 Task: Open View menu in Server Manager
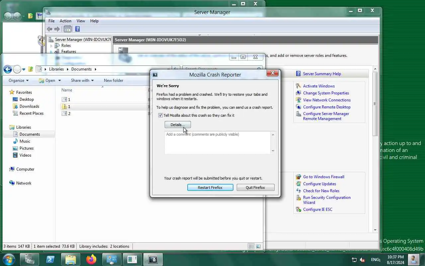(x=81, y=21)
